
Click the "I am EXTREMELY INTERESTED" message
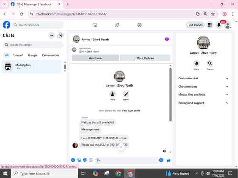click(104, 138)
